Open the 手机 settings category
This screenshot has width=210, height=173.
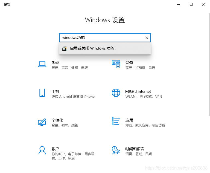click(56, 91)
